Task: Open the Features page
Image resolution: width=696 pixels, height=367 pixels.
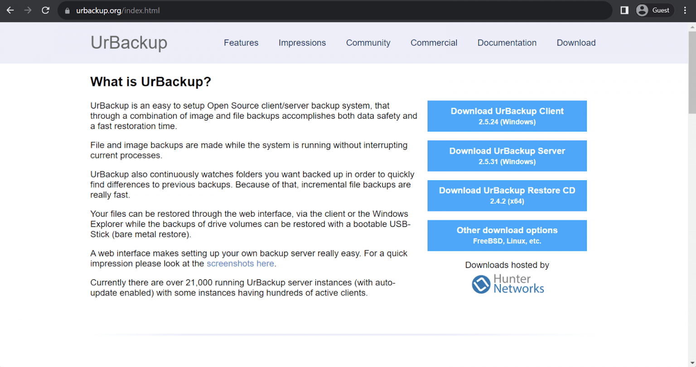Action: [x=241, y=43]
